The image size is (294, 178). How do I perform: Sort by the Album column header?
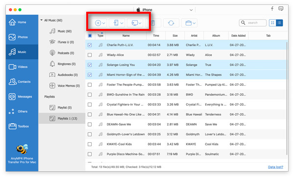[x=216, y=35]
